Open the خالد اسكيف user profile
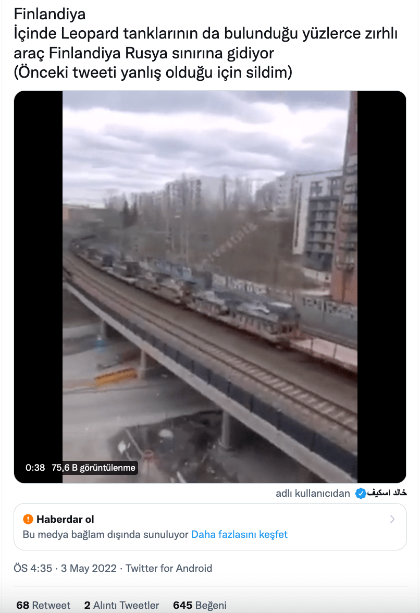The image size is (420, 613). [387, 493]
